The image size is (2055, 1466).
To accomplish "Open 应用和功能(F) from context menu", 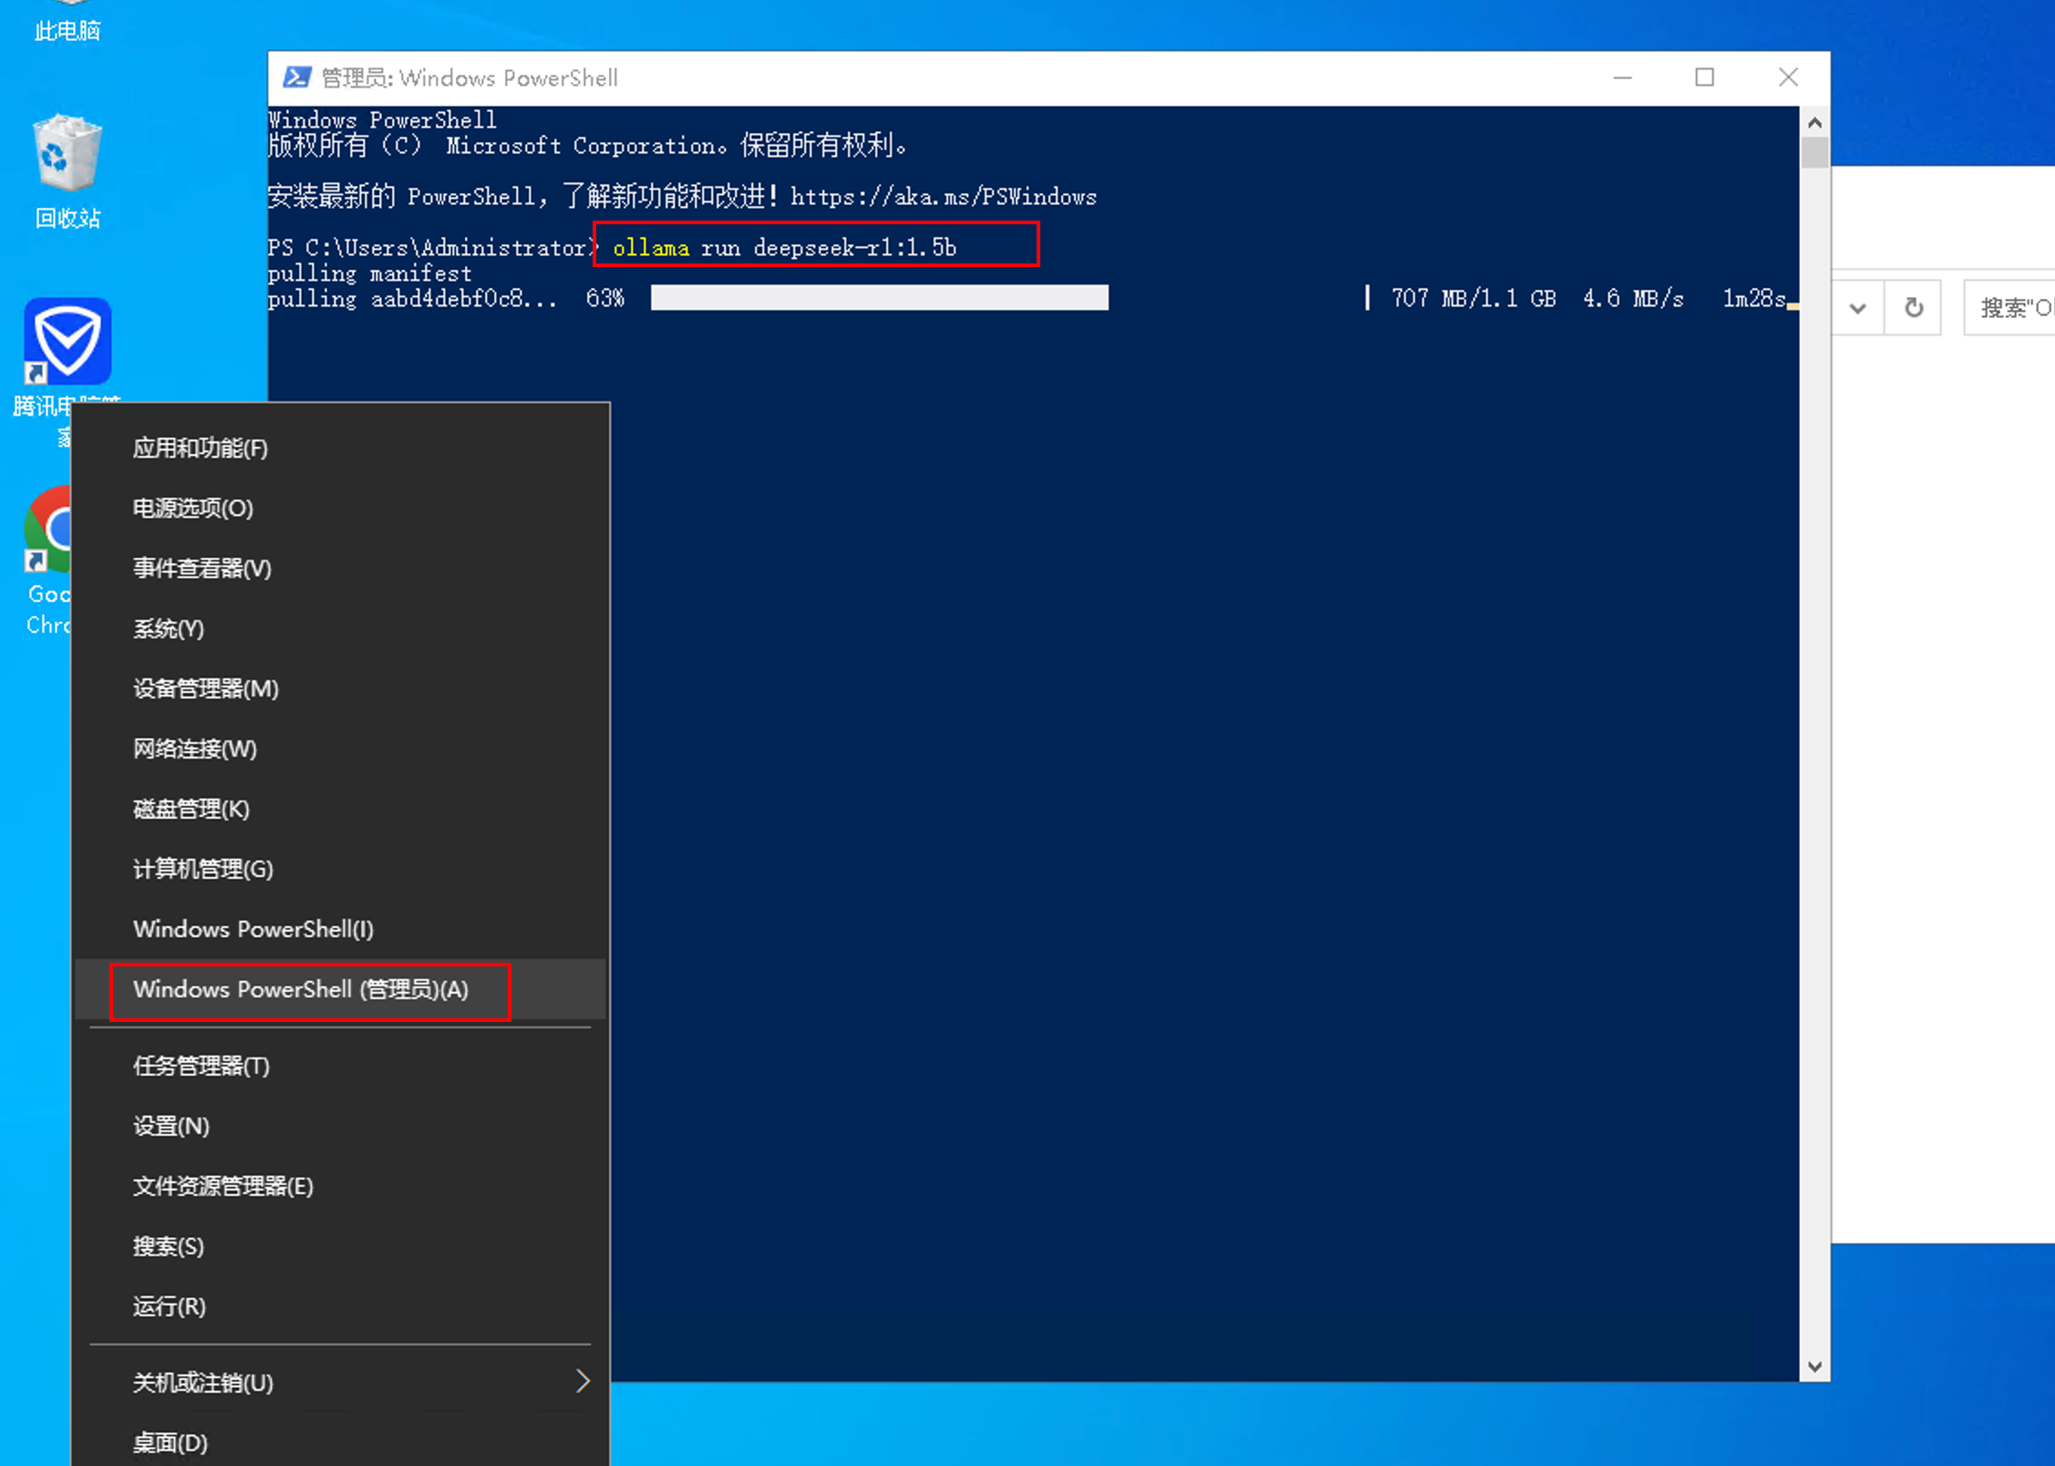I will (339, 448).
